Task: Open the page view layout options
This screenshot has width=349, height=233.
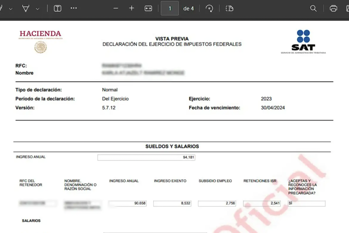Action: (x=229, y=8)
